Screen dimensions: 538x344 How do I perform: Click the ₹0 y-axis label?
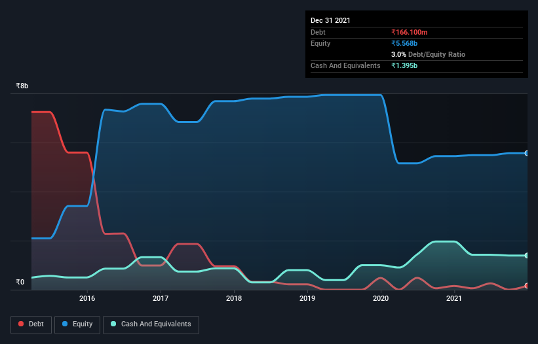pyautogui.click(x=20, y=282)
